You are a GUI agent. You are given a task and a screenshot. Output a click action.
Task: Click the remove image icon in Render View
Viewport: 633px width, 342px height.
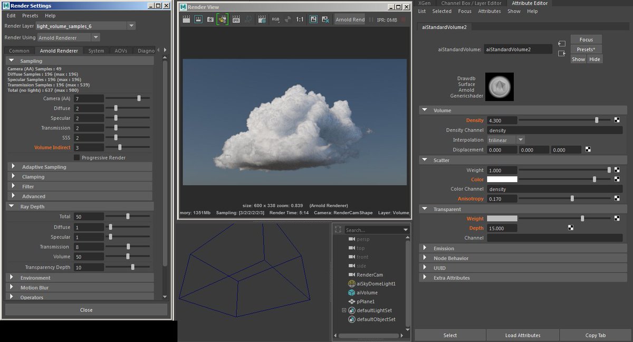[326, 20]
